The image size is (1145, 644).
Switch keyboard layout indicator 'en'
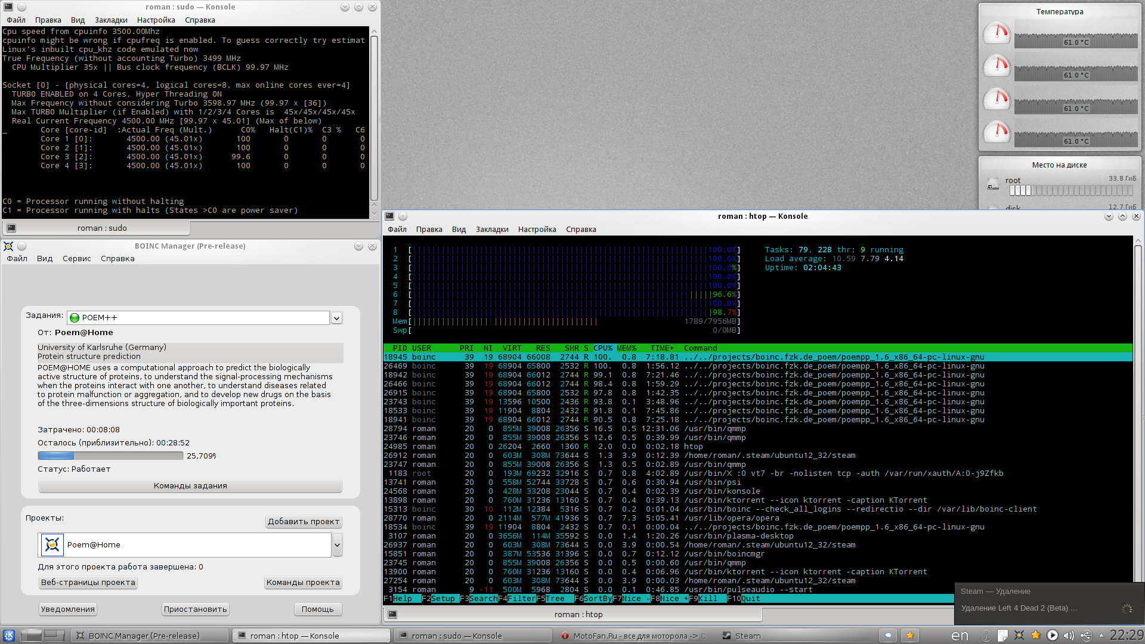(x=960, y=636)
